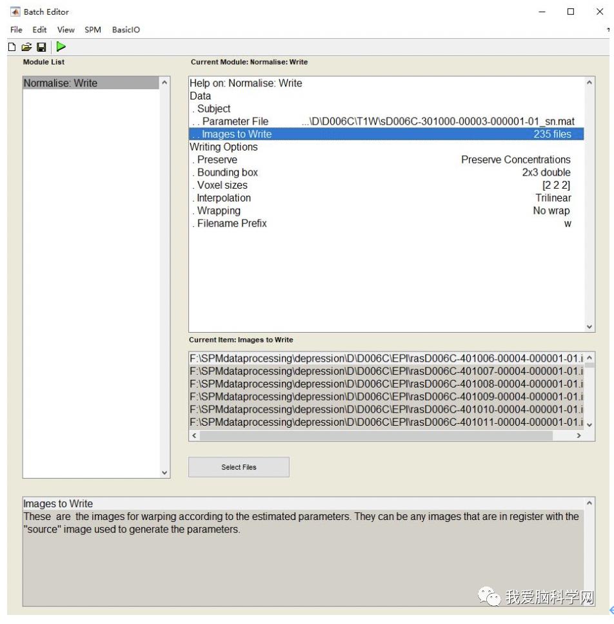614x624 pixels.
Task: Close the Batch Editor window
Action: pyautogui.click(x=600, y=12)
